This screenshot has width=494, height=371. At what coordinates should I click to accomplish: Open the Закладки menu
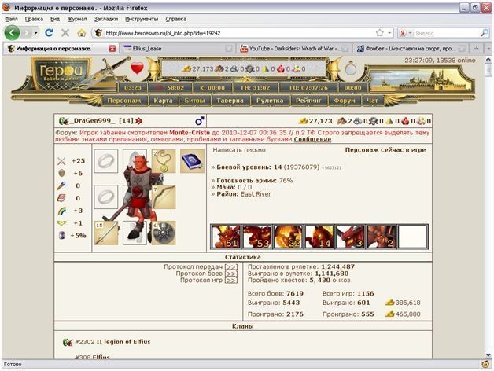(x=106, y=19)
